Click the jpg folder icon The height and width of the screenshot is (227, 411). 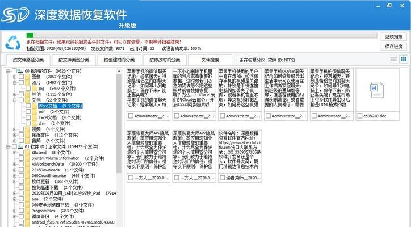click(x=34, y=89)
